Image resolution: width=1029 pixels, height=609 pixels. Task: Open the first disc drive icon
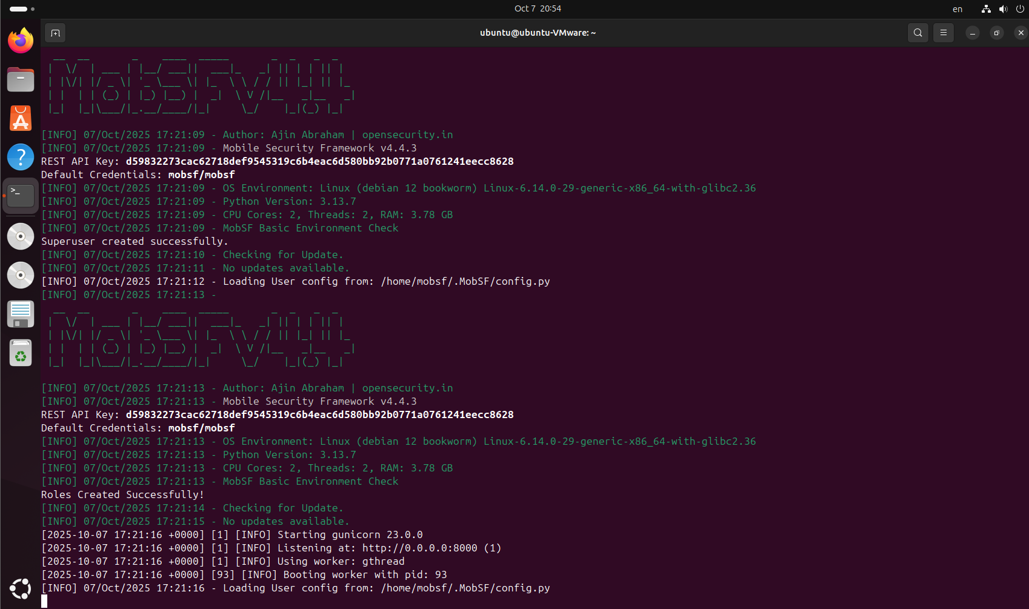(x=21, y=236)
